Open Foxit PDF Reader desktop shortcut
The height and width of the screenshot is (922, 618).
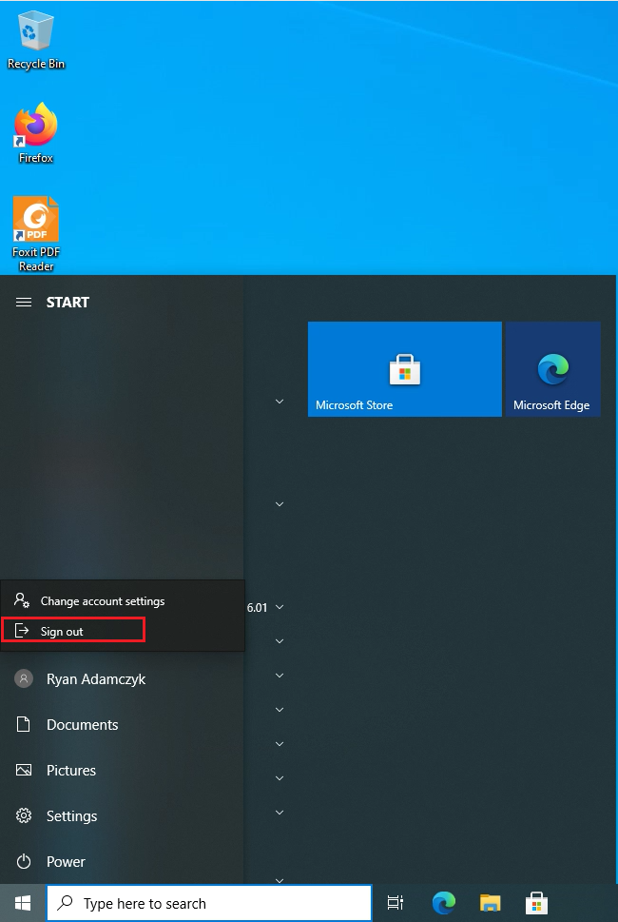point(36,233)
